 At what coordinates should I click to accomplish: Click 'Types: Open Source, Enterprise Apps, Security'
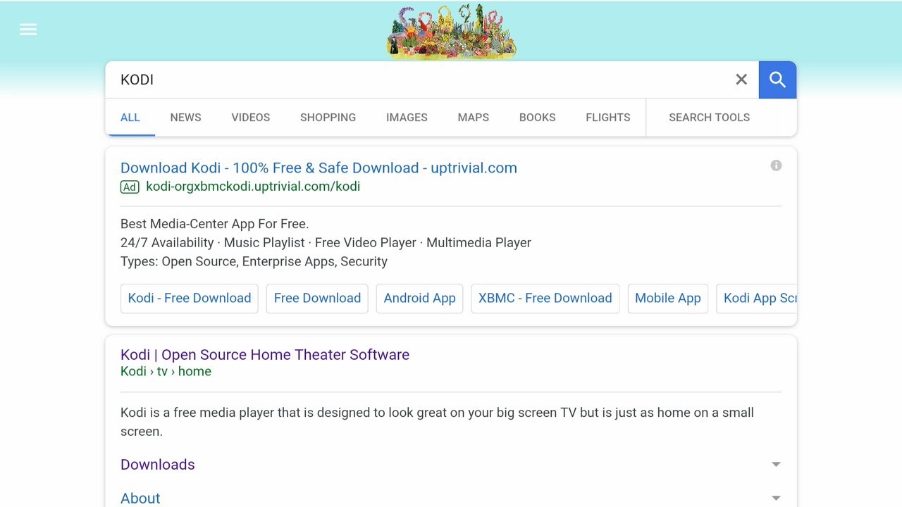[x=254, y=261]
